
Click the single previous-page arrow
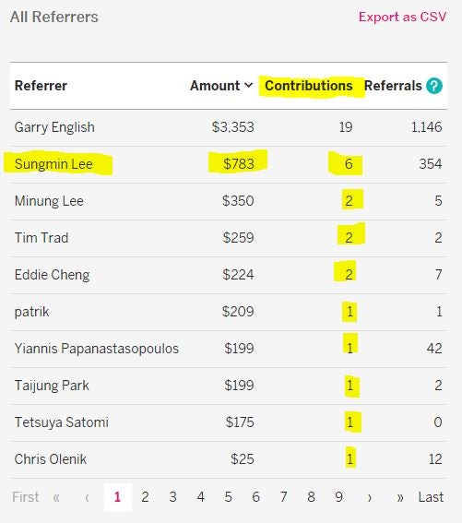pyautogui.click(x=87, y=498)
